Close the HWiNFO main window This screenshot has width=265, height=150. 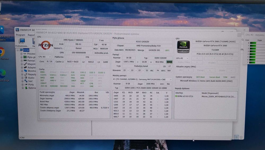pyautogui.click(x=244, y=30)
